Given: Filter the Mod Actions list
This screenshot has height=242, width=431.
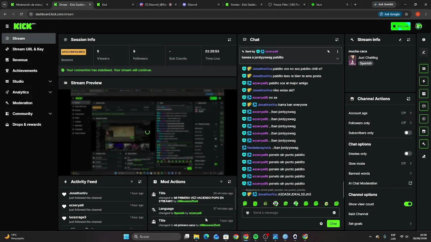Looking at the screenshot, I should (x=221, y=182).
